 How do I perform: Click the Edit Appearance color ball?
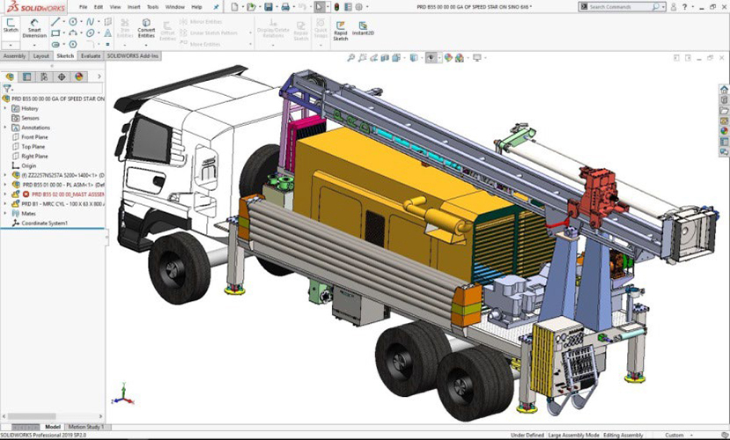click(x=448, y=58)
